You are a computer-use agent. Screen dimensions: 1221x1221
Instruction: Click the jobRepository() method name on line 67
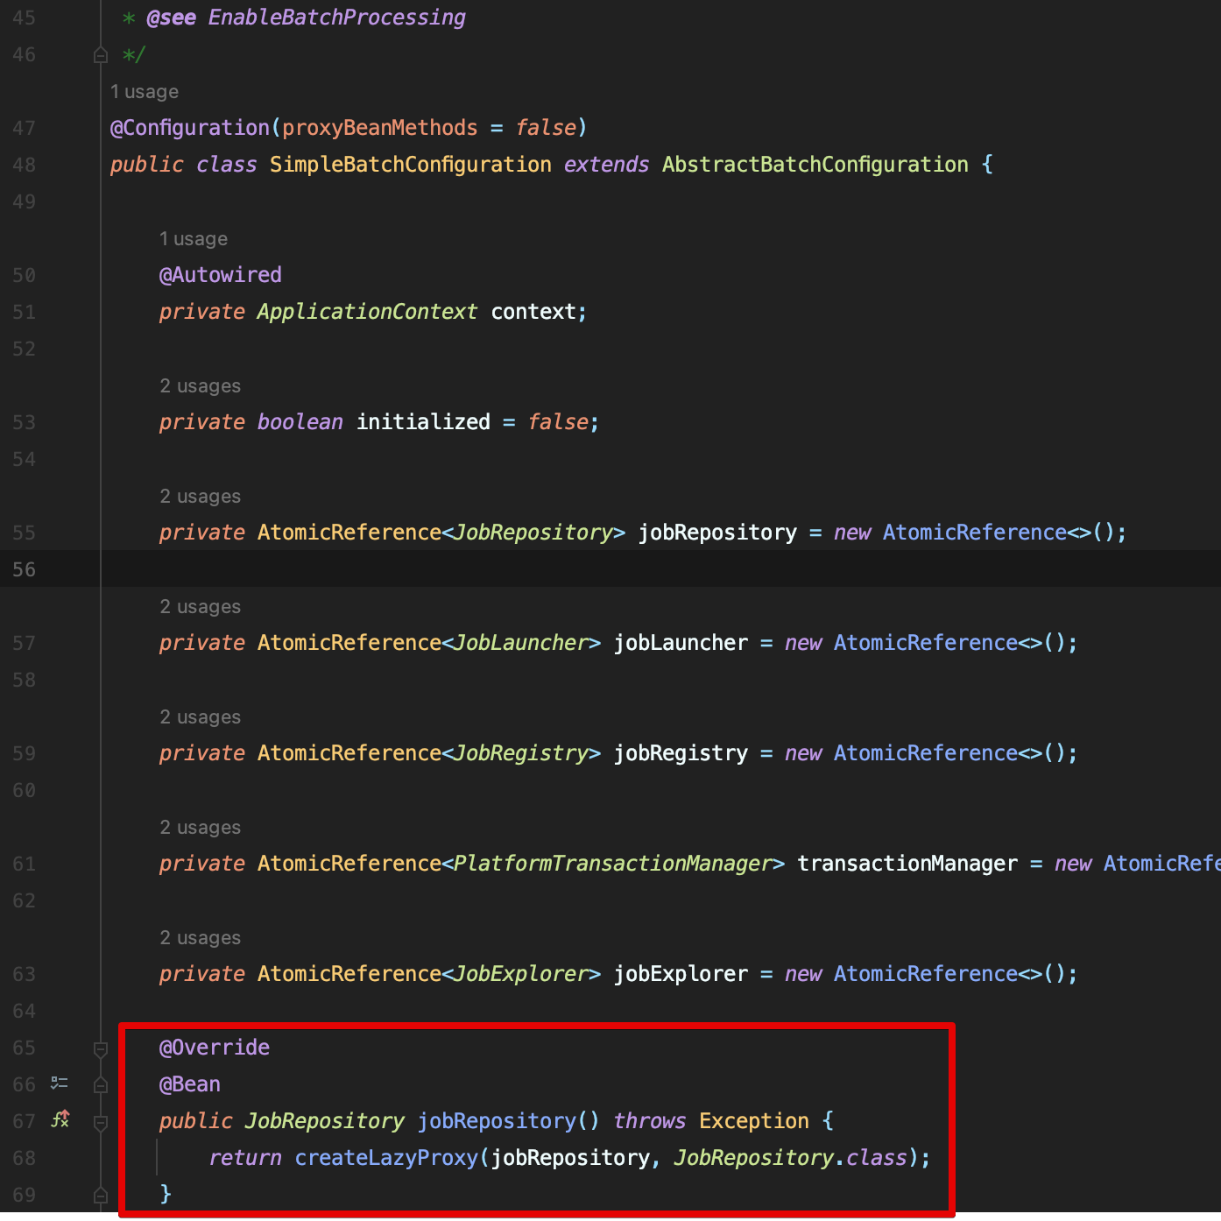point(497,1121)
